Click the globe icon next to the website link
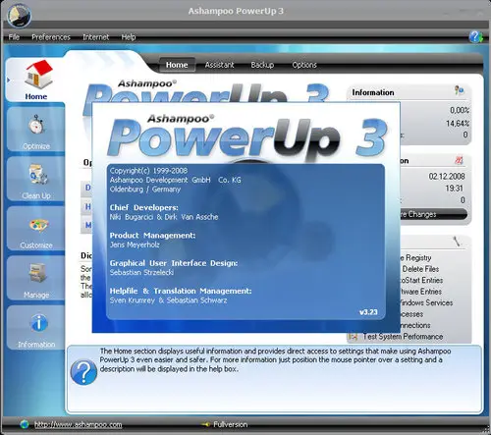The width and height of the screenshot is (491, 435). click(x=25, y=424)
